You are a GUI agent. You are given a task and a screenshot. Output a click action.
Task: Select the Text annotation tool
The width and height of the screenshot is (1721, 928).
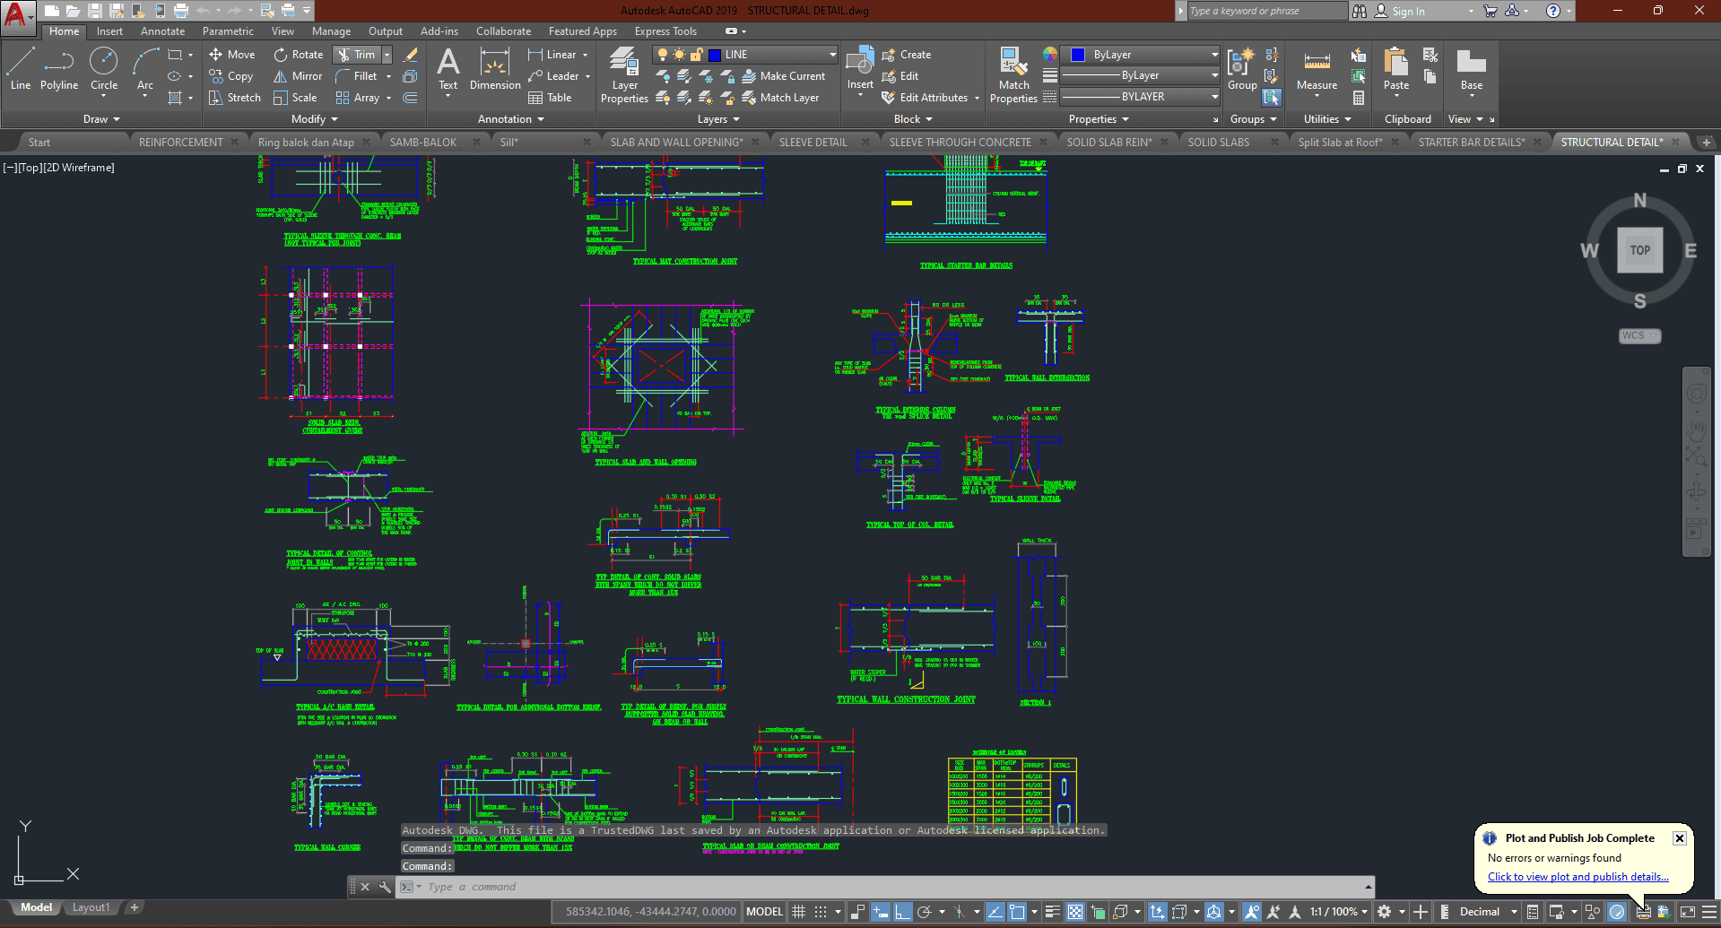click(448, 69)
